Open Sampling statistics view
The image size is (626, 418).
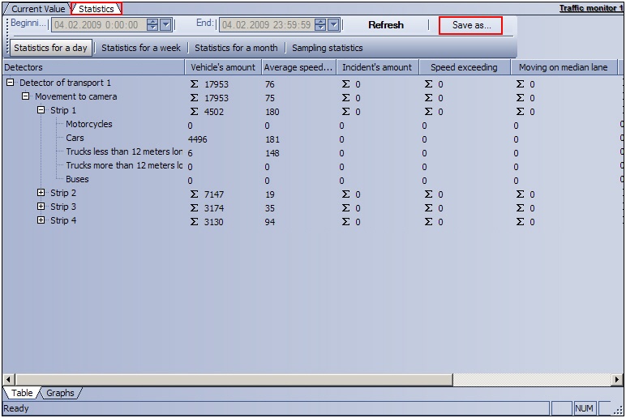pos(328,48)
